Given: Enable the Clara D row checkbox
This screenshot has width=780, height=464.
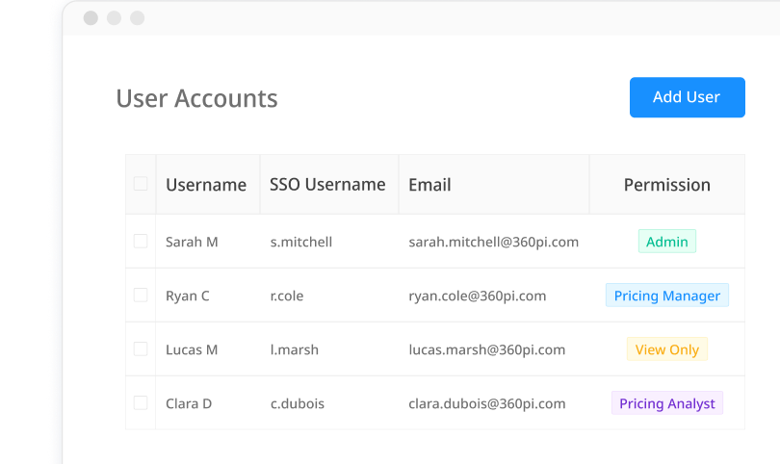Looking at the screenshot, I should pyautogui.click(x=141, y=403).
